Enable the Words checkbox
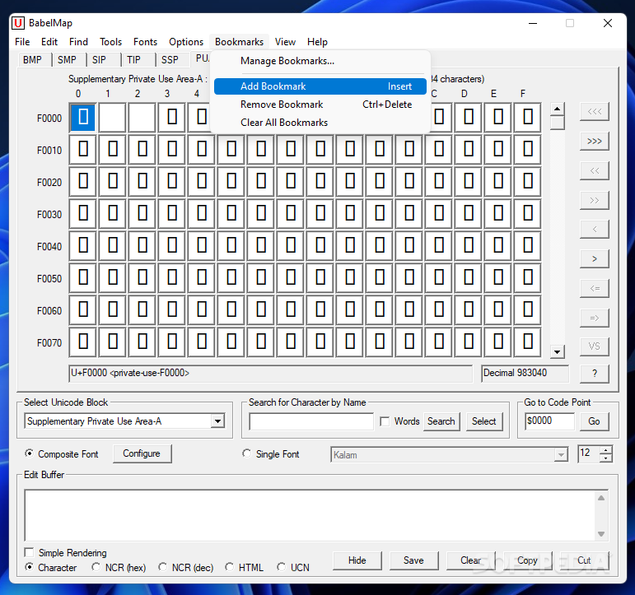Screen dimensions: 635x595 [x=385, y=421]
